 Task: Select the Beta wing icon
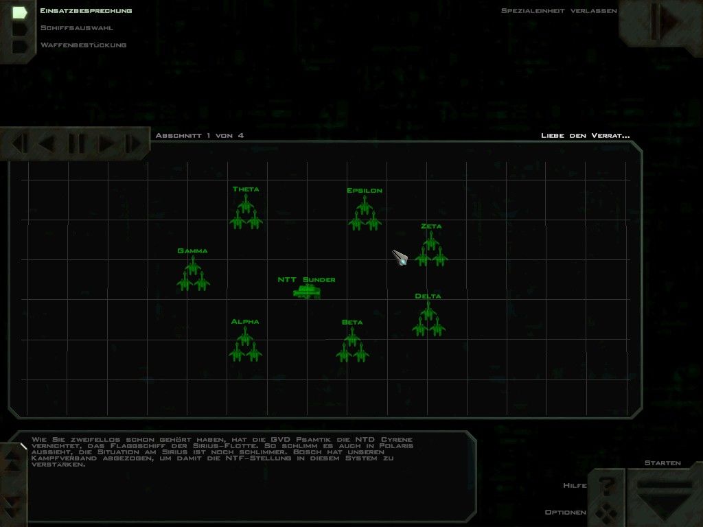(352, 345)
